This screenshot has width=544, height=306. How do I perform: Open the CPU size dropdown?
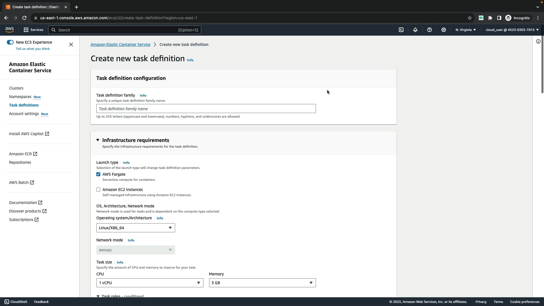(x=150, y=283)
